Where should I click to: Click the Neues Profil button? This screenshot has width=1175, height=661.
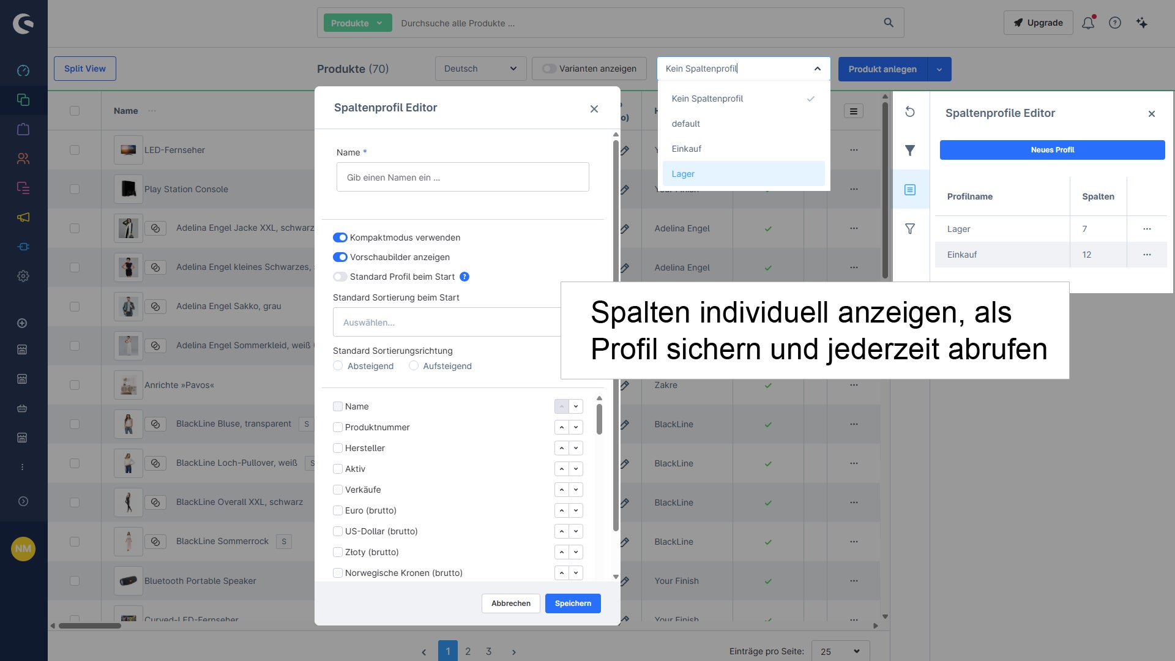pos(1053,150)
